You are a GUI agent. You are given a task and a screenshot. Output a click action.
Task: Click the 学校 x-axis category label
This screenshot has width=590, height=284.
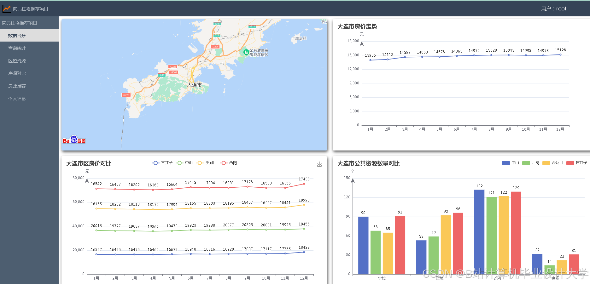tap(382, 278)
